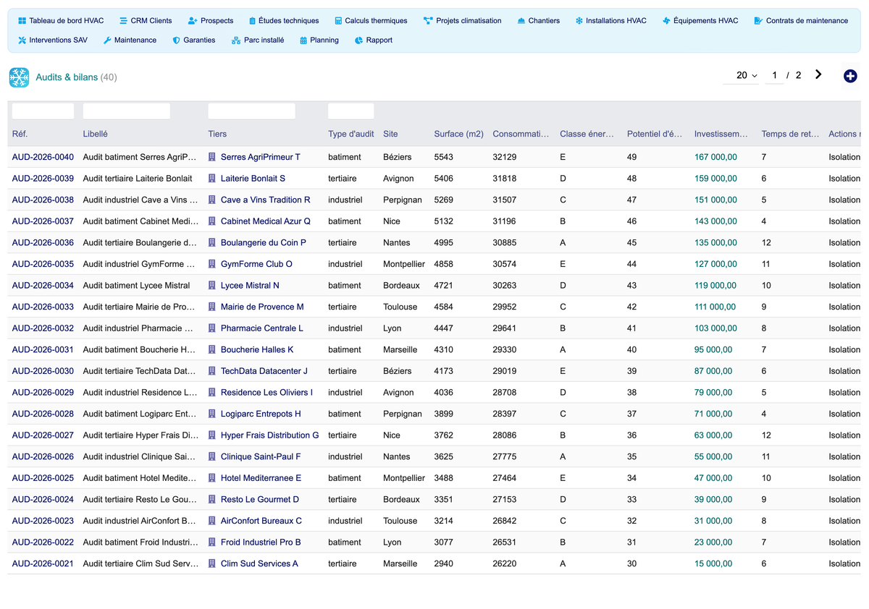Viewport: 869px width, 609px height.
Task: Click building icon beside Boucherie Halles K
Action: 212,349
